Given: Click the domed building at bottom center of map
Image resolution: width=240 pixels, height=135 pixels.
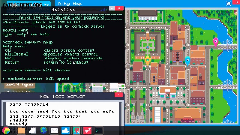Looking at the screenshot, I should (x=168, y=93).
